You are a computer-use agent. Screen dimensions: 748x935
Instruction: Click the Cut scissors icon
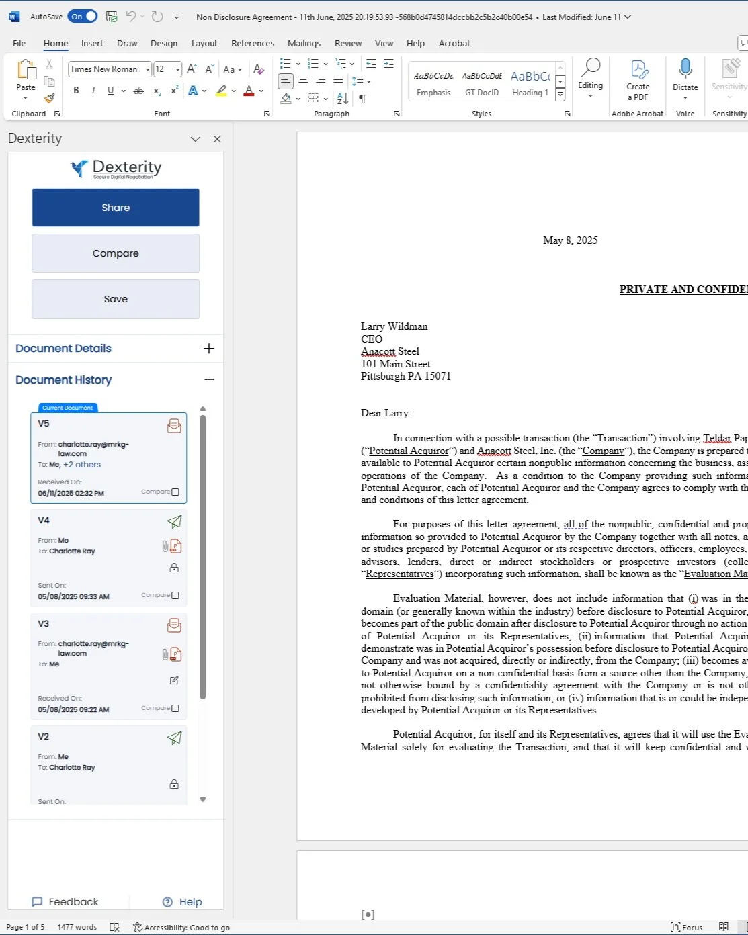coord(49,64)
